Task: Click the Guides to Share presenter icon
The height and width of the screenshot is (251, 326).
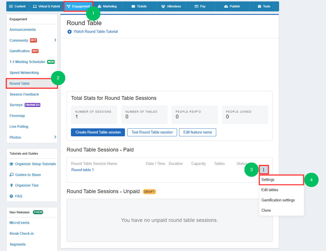Action: click(11, 175)
